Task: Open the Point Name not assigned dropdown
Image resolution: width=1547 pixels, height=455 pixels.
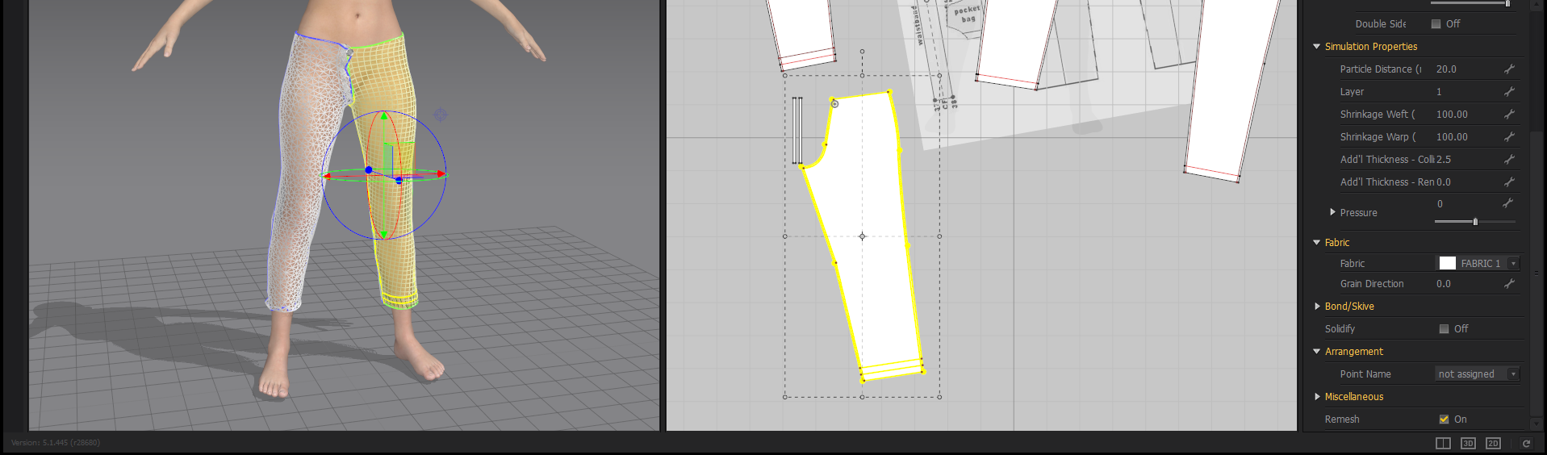Action: coord(1513,374)
